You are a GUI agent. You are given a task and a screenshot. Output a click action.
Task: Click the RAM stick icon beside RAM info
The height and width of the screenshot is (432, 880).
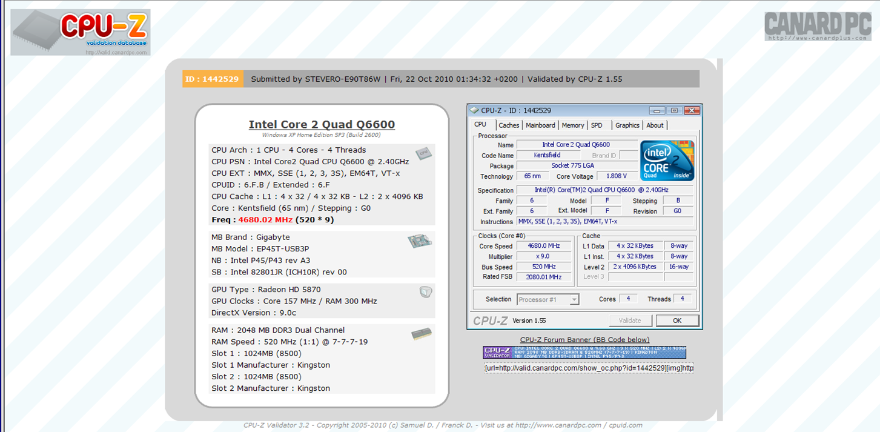point(422,333)
